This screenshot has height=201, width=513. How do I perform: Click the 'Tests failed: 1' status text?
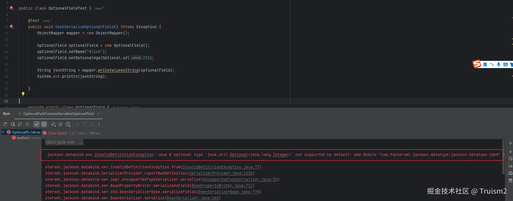pos(59,133)
